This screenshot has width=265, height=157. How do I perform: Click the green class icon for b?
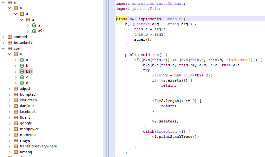22,66
